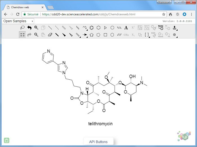Open the API Buttons panel
Screen dimensions: 197x147
[98, 142]
